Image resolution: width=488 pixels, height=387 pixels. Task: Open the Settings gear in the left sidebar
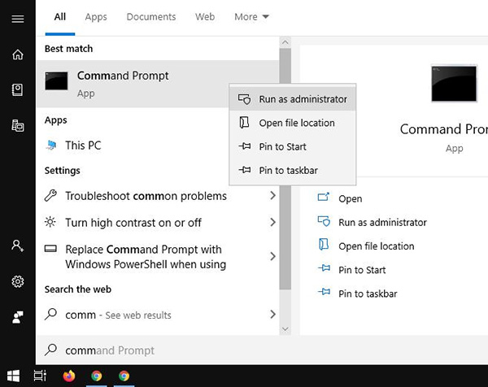(x=17, y=281)
